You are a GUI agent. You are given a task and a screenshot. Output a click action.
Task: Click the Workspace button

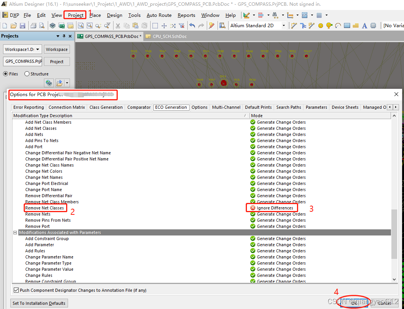pyautogui.click(x=57, y=49)
